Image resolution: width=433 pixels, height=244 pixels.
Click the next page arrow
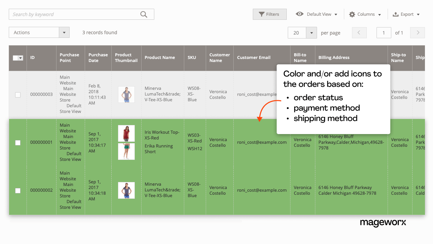(417, 33)
